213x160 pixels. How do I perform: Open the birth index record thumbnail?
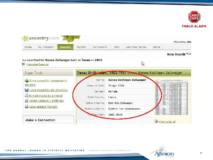[172, 97]
